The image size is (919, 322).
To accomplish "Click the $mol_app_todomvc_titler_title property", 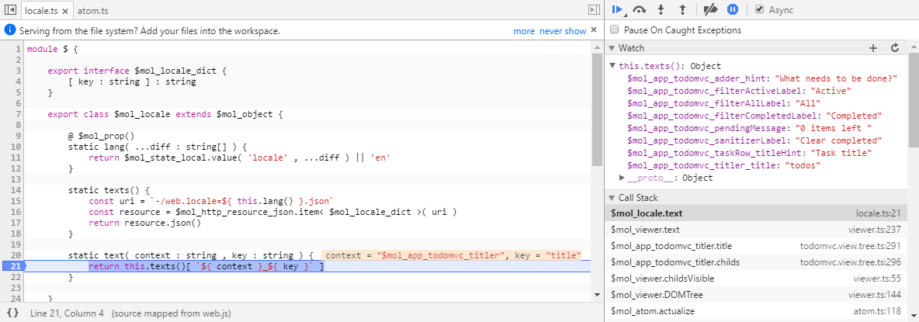I will tap(703, 166).
